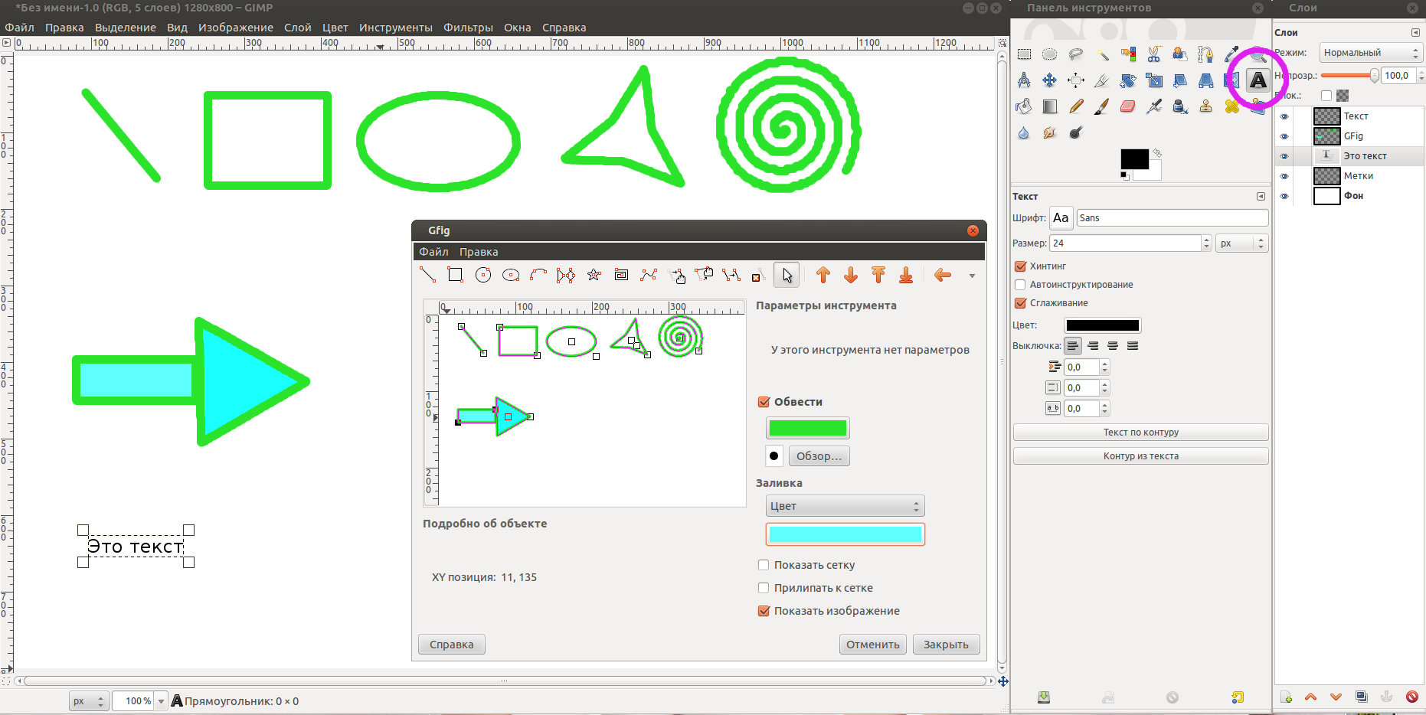Create a new layer from Layers panel
This screenshot has width=1426, height=715.
(x=1286, y=697)
